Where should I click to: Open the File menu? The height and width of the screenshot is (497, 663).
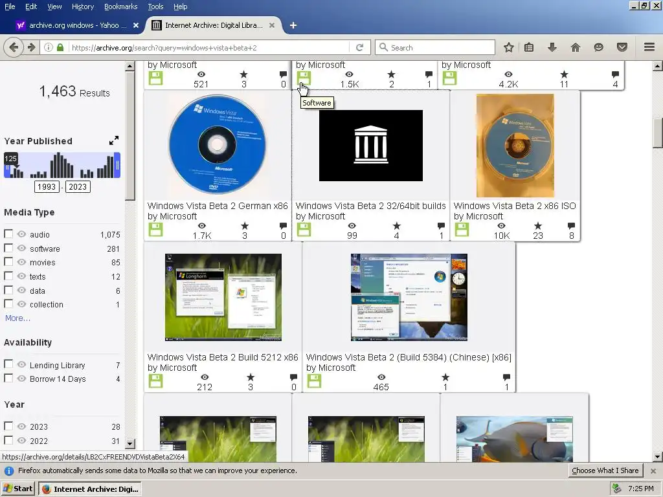coord(10,6)
